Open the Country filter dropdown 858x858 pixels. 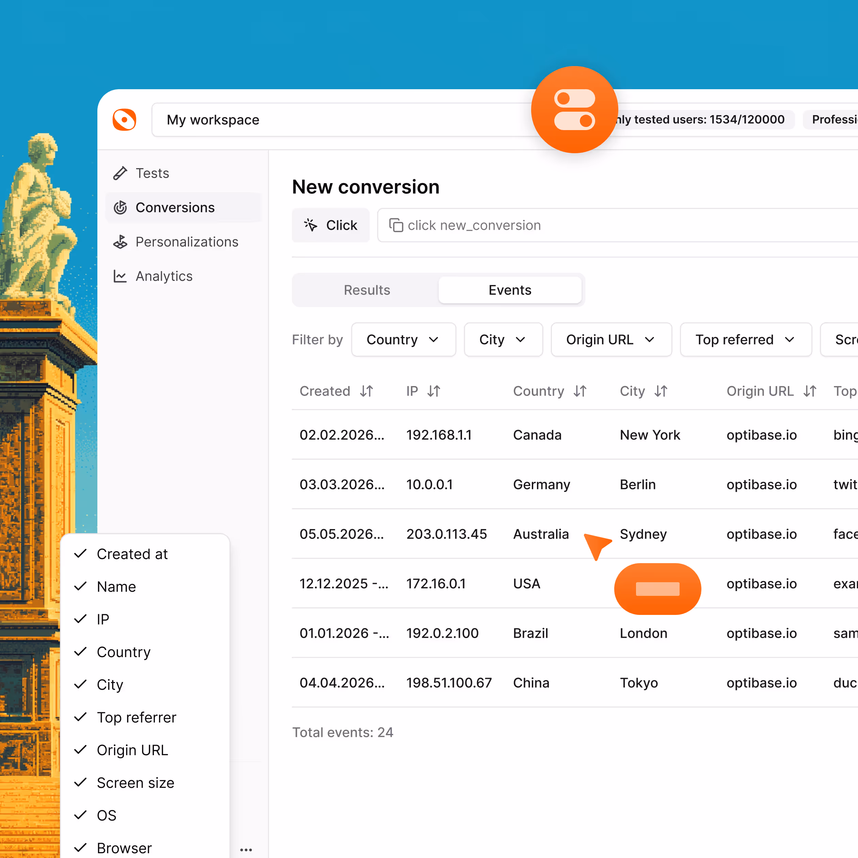click(403, 340)
